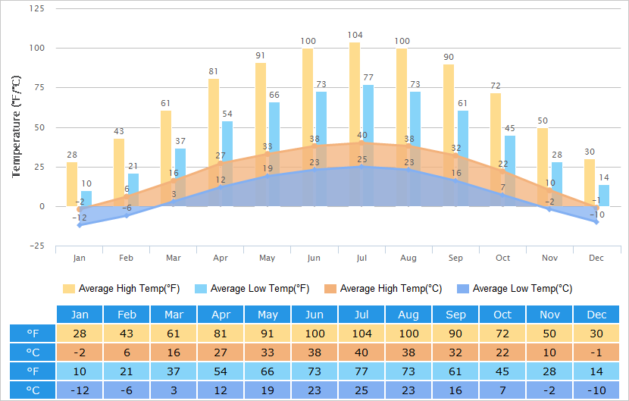Click the 37 cell in the March column

coord(174,371)
